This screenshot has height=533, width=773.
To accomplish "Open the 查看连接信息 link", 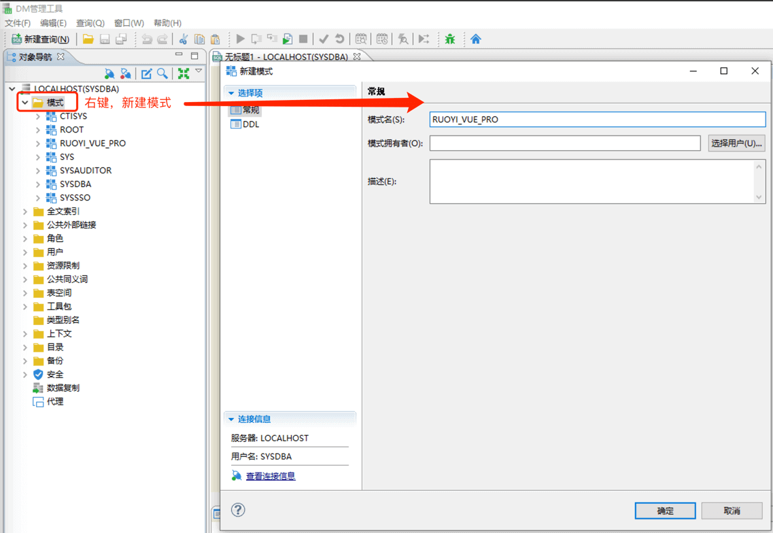I will click(271, 476).
